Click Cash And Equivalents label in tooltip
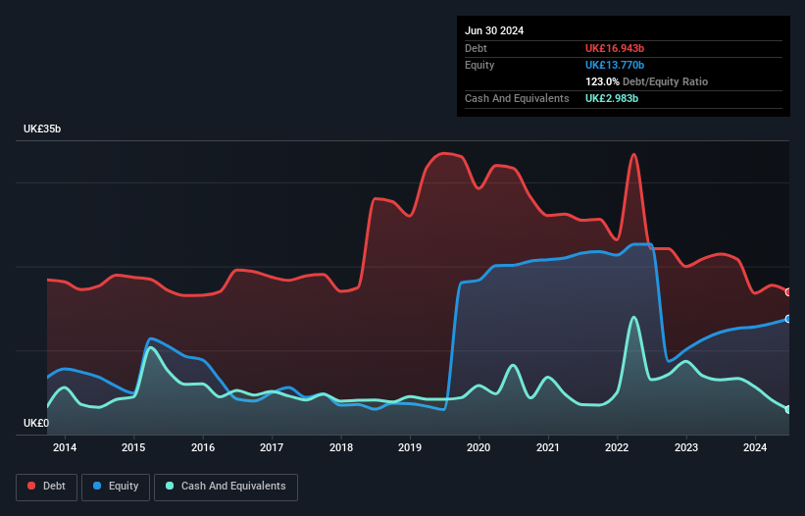The width and height of the screenshot is (805, 516). pyautogui.click(x=517, y=98)
